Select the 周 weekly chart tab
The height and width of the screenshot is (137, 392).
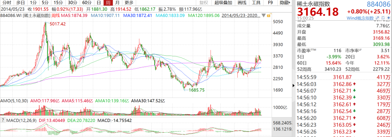pos(108,3)
